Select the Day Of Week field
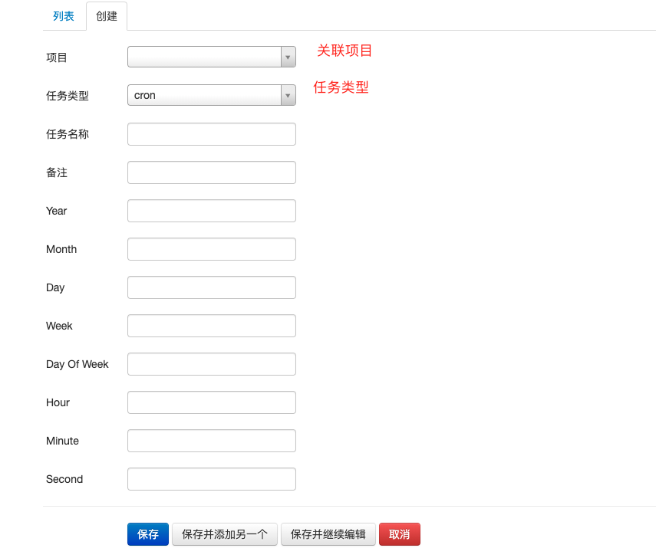 coord(211,364)
